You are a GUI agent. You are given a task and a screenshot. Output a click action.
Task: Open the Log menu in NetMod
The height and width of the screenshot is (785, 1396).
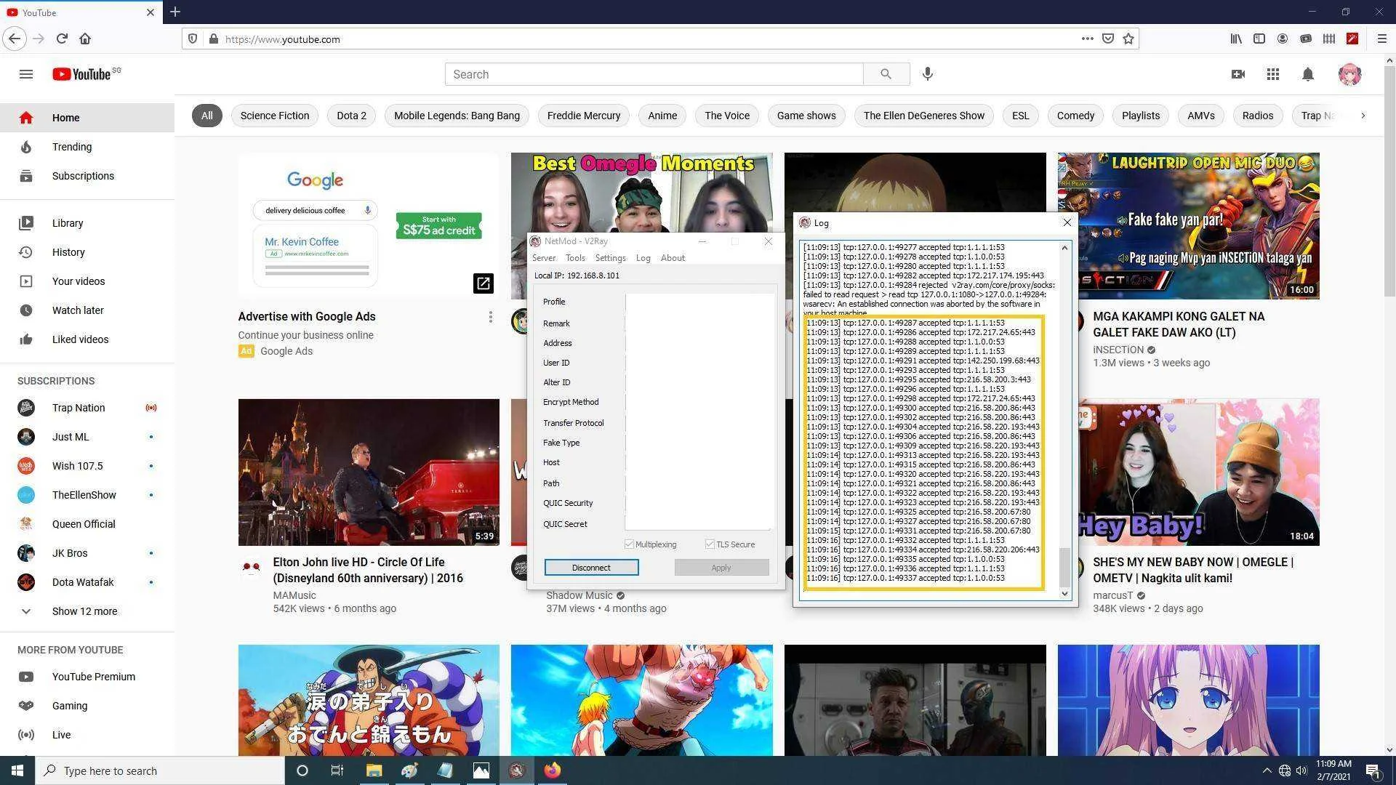643,258
